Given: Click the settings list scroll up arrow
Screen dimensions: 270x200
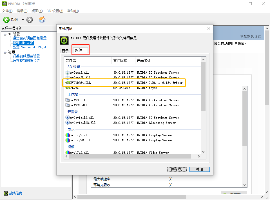Looking at the screenshot, I should 244,89.
